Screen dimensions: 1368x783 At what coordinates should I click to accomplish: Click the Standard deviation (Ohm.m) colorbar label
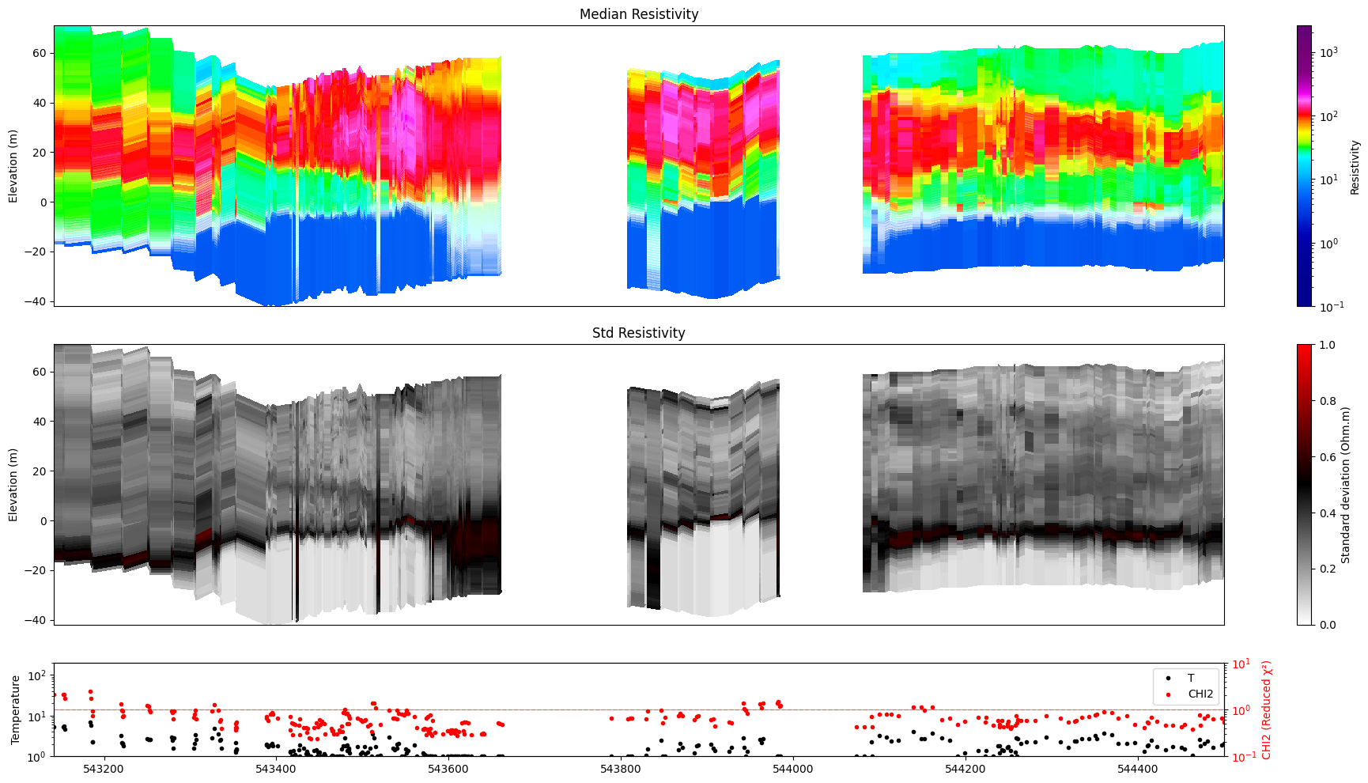(1345, 484)
